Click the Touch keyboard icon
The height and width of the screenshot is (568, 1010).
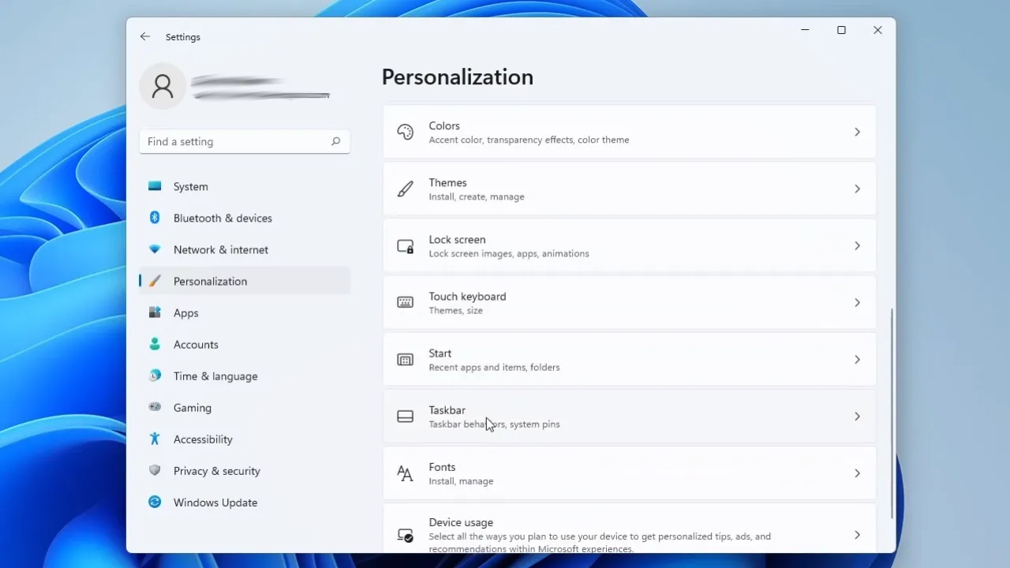click(405, 302)
